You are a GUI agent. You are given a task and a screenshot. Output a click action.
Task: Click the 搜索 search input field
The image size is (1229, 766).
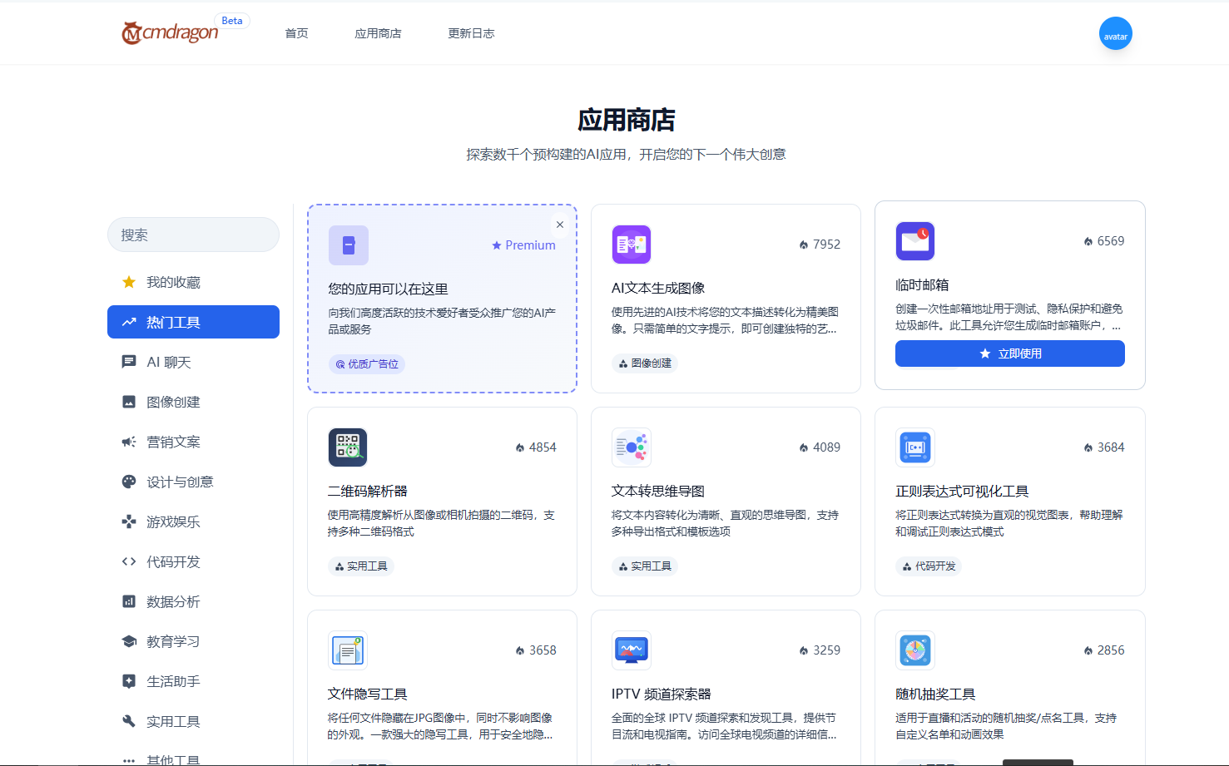click(193, 235)
